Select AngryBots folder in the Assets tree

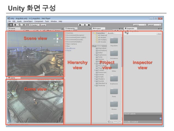tap(101, 48)
